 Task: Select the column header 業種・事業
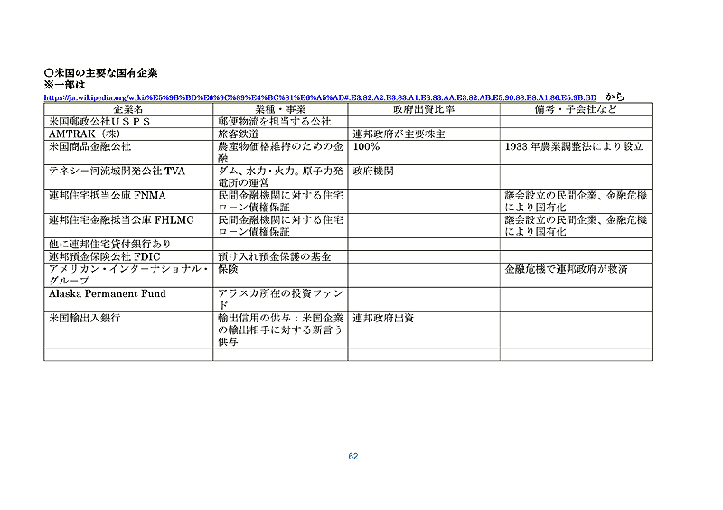(280, 109)
